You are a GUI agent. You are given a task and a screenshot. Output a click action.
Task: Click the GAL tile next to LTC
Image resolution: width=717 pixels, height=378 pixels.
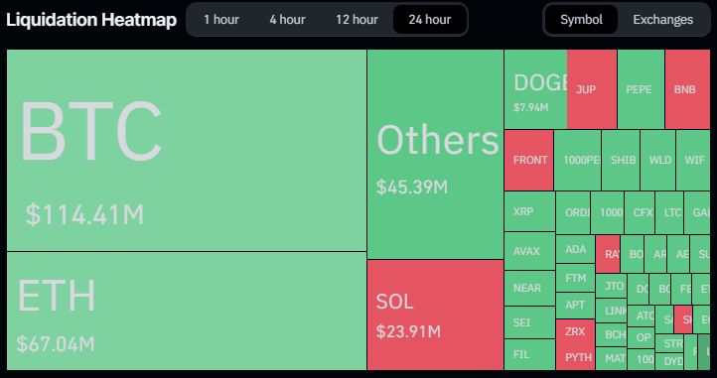click(x=697, y=212)
